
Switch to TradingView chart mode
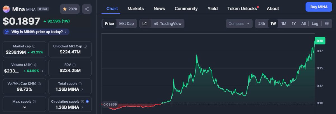pos(168,24)
